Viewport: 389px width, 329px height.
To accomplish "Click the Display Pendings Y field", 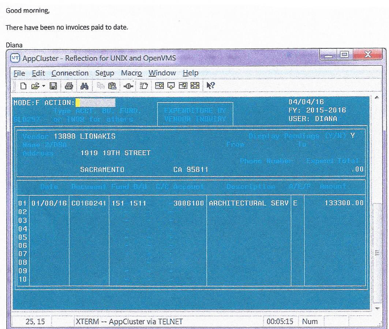I will 352,136.
